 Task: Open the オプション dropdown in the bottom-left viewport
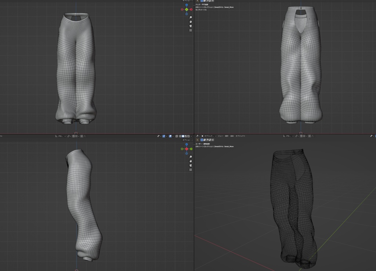coord(188,140)
